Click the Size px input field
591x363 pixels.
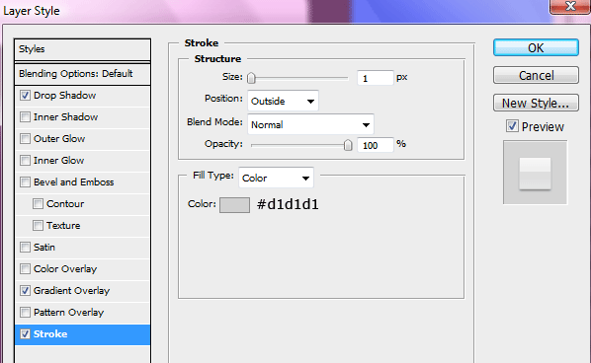tap(375, 78)
